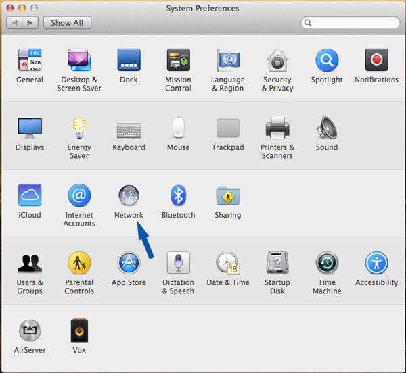Minimize the window with yellow button
This screenshot has width=406, height=373.
point(22,8)
